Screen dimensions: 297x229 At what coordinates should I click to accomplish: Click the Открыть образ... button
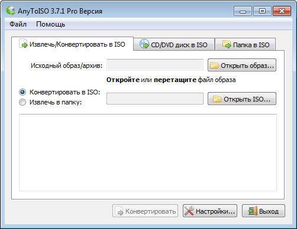pyautogui.click(x=242, y=65)
